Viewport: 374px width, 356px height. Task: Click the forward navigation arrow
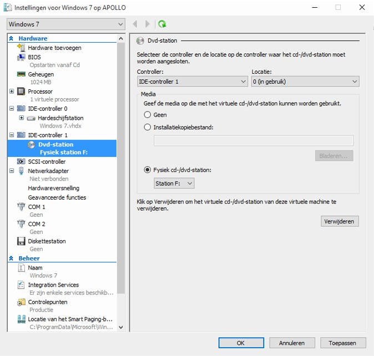coord(148,24)
